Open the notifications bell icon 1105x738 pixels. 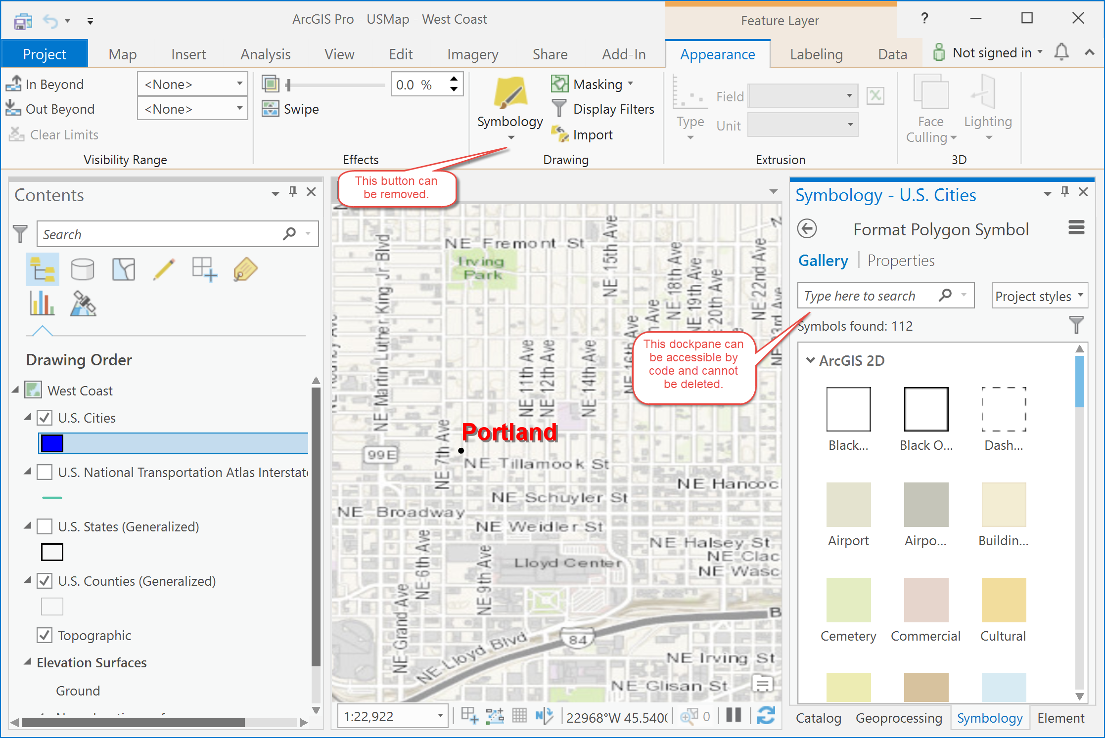tap(1061, 52)
